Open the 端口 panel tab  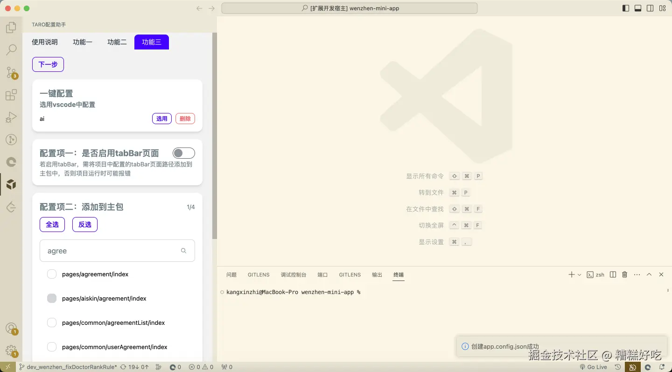click(x=323, y=275)
